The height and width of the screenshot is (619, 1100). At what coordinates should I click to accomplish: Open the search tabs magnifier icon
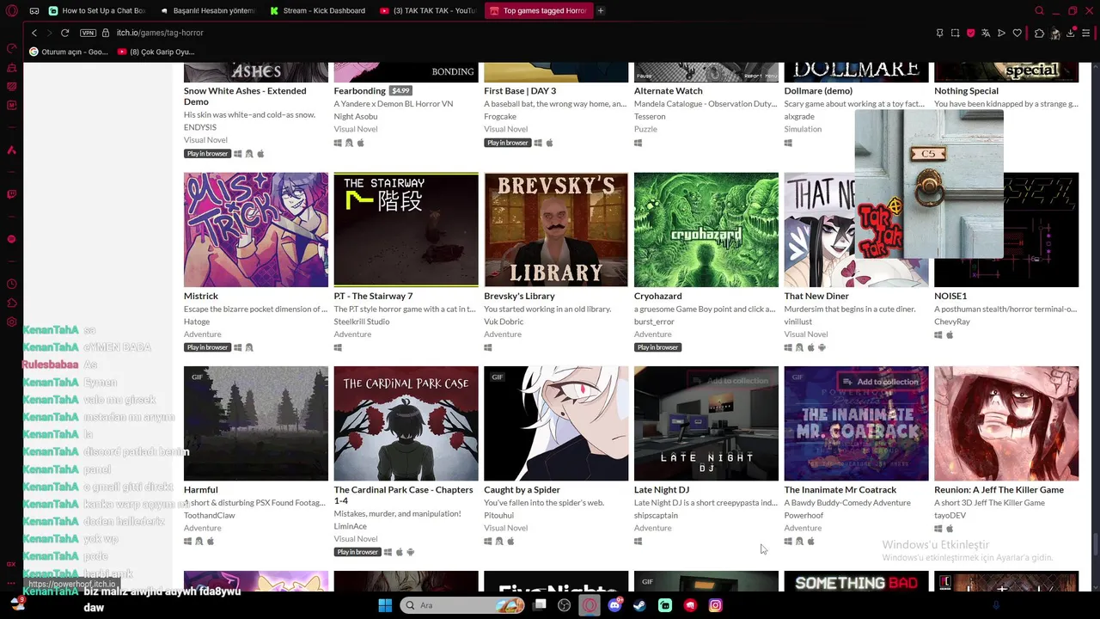(1039, 11)
